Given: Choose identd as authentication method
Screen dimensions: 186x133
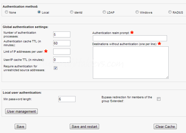Looking at the screenshot, I should coord(72,12).
